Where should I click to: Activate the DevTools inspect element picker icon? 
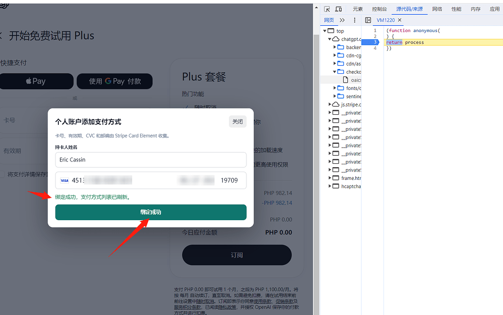tap(327, 9)
